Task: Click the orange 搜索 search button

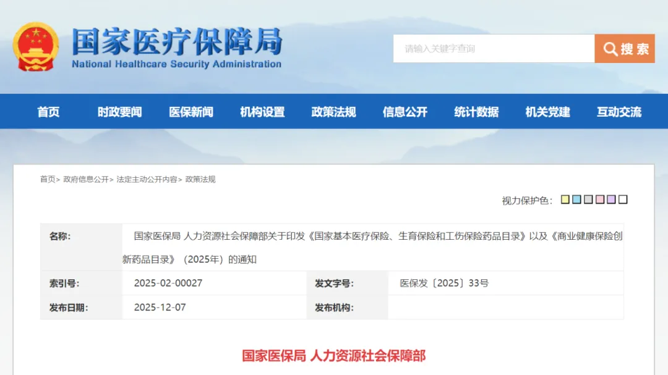Action: [625, 49]
